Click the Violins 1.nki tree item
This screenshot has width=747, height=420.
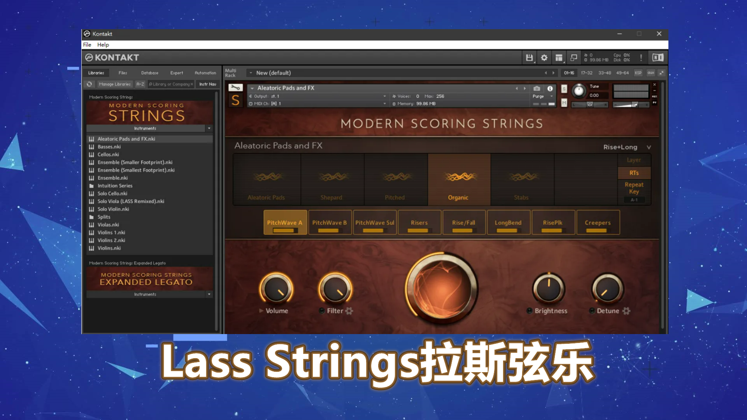(111, 232)
